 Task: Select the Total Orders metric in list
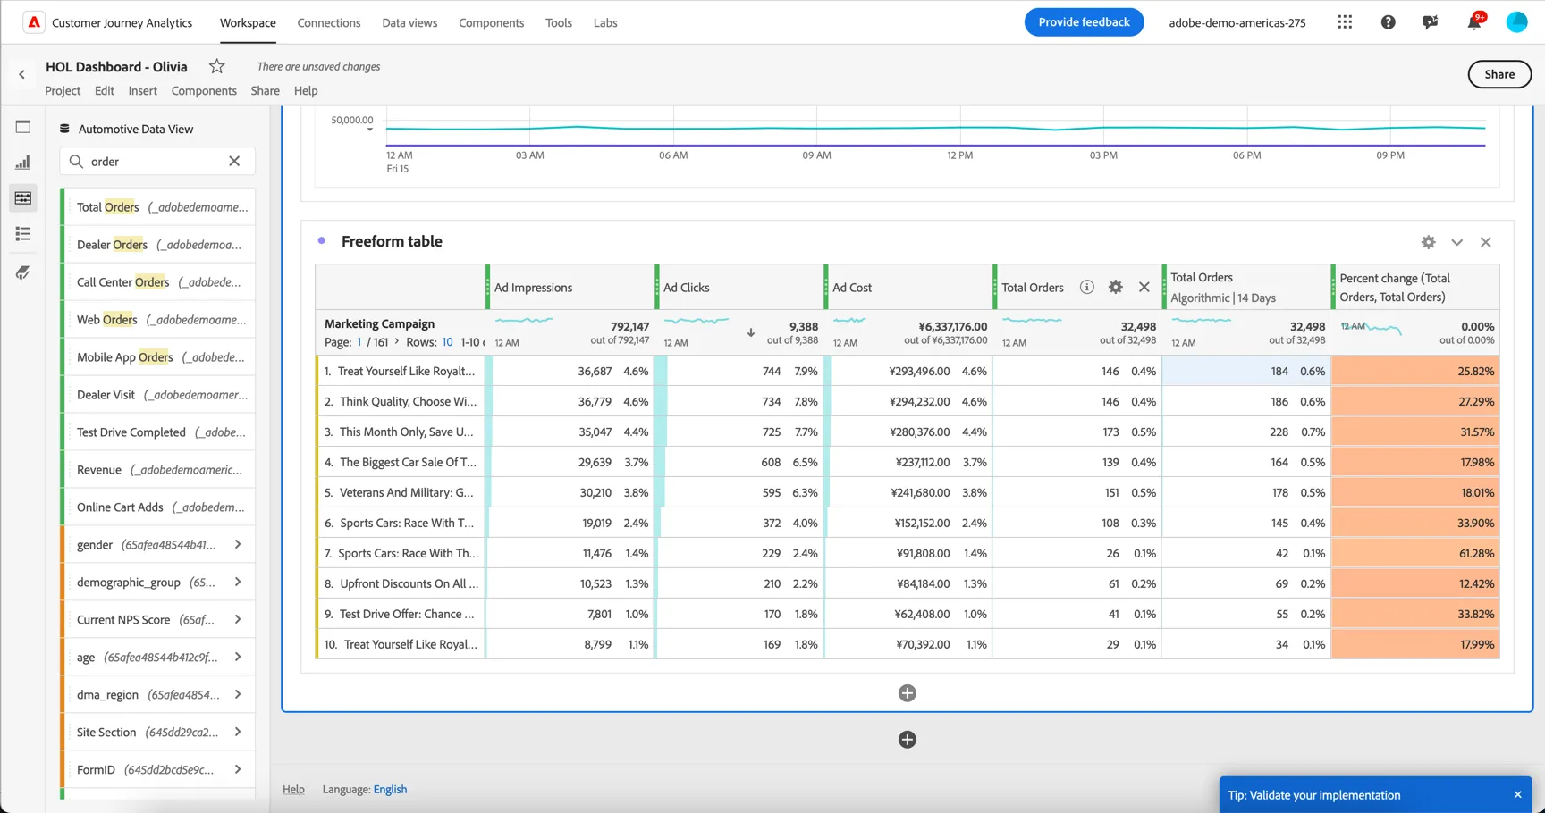click(x=158, y=207)
